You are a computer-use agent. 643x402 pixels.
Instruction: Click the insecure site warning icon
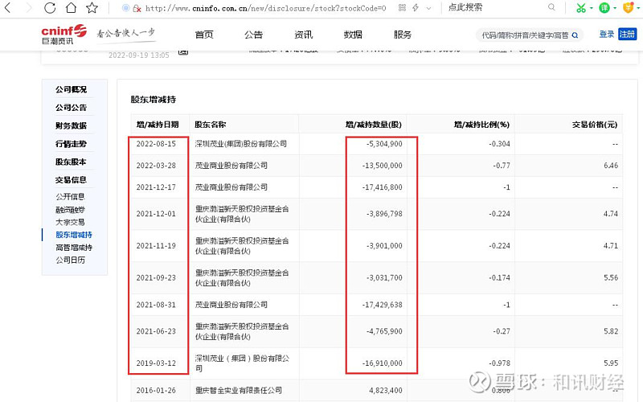pyautogui.click(x=137, y=8)
